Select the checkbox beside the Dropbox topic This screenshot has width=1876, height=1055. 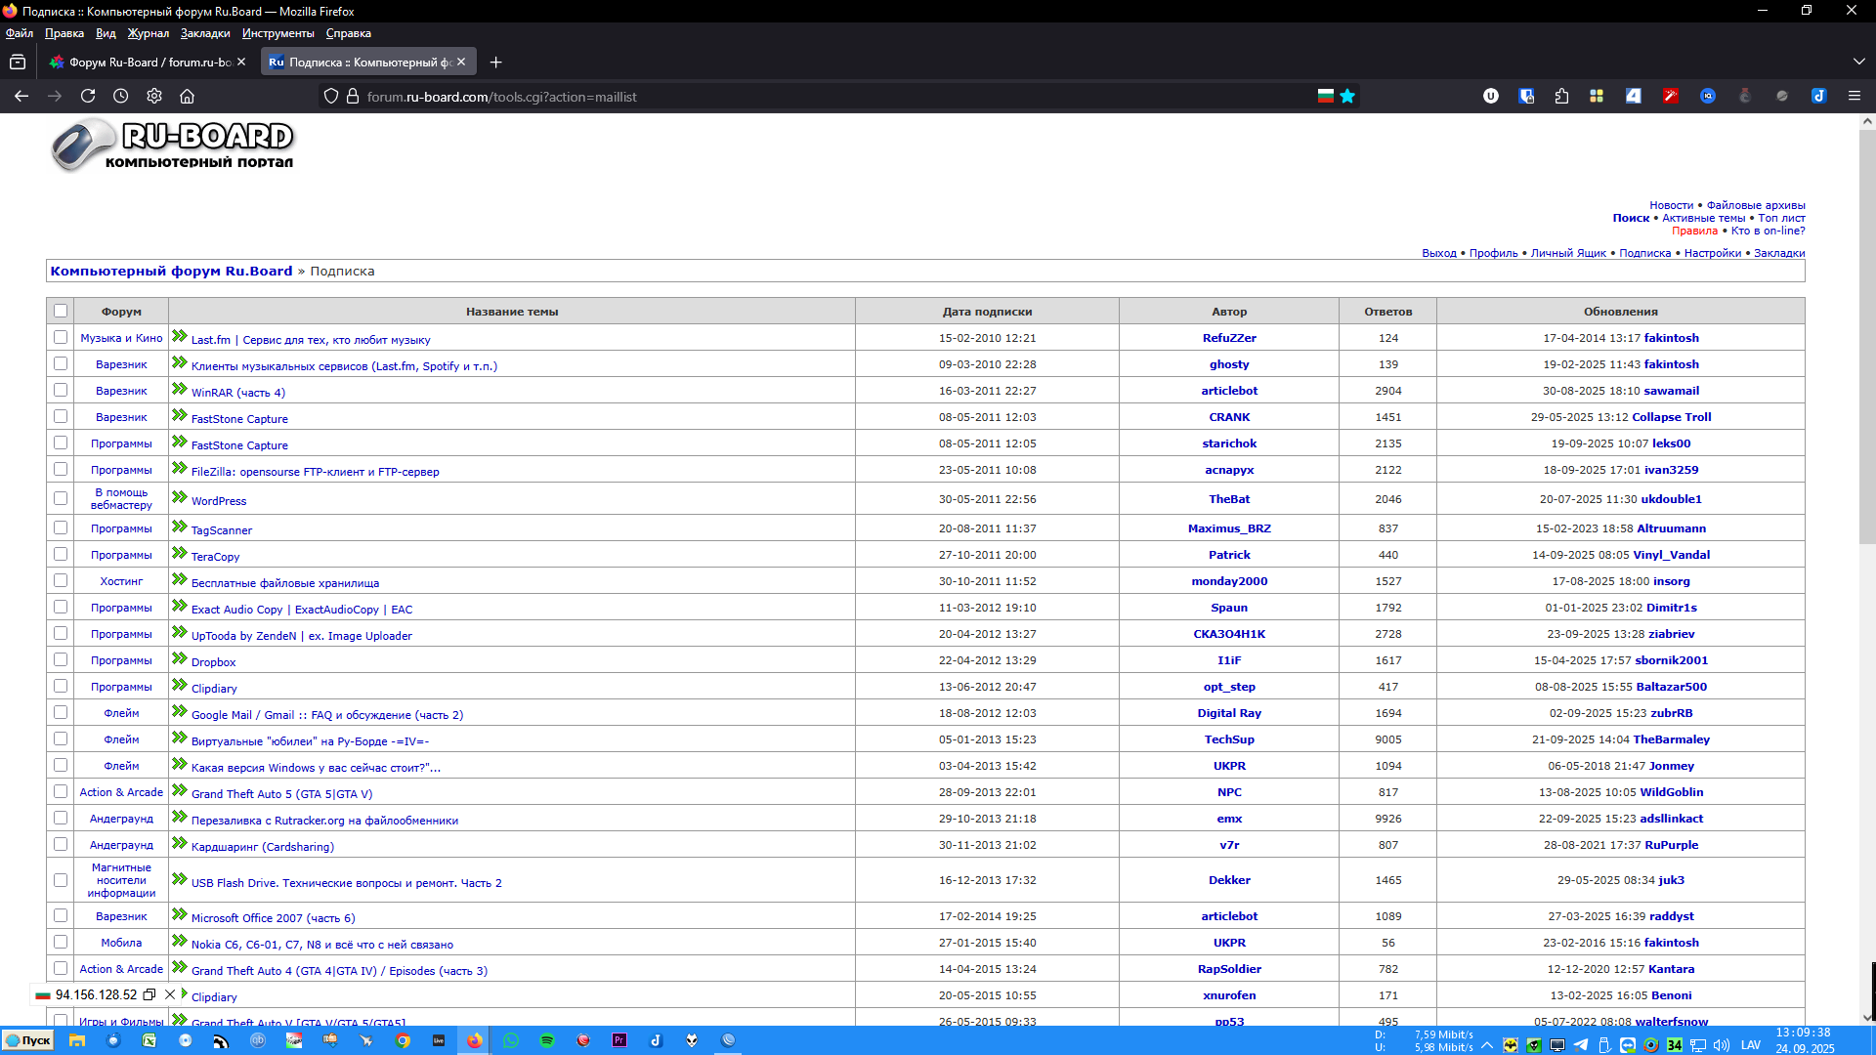pyautogui.click(x=61, y=660)
